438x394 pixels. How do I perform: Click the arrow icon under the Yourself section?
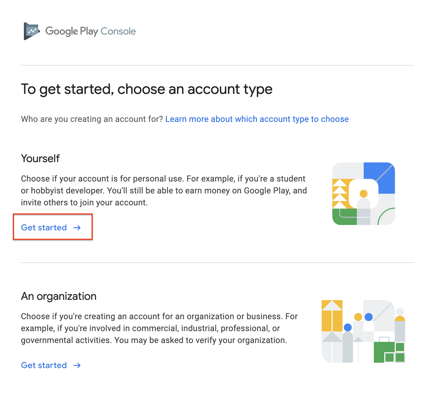pyautogui.click(x=77, y=228)
